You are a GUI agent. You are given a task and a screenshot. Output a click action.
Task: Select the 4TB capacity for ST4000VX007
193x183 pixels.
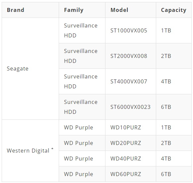(166, 81)
